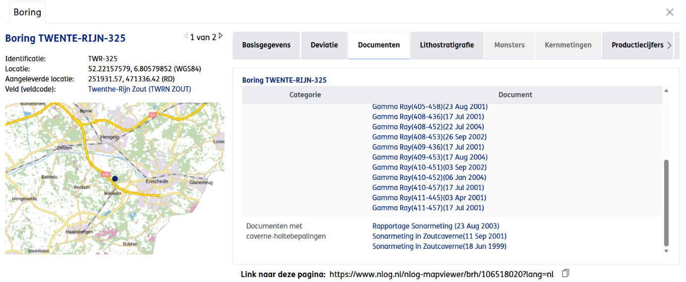
Task: Open the Deviatie tab
Action: click(x=324, y=45)
